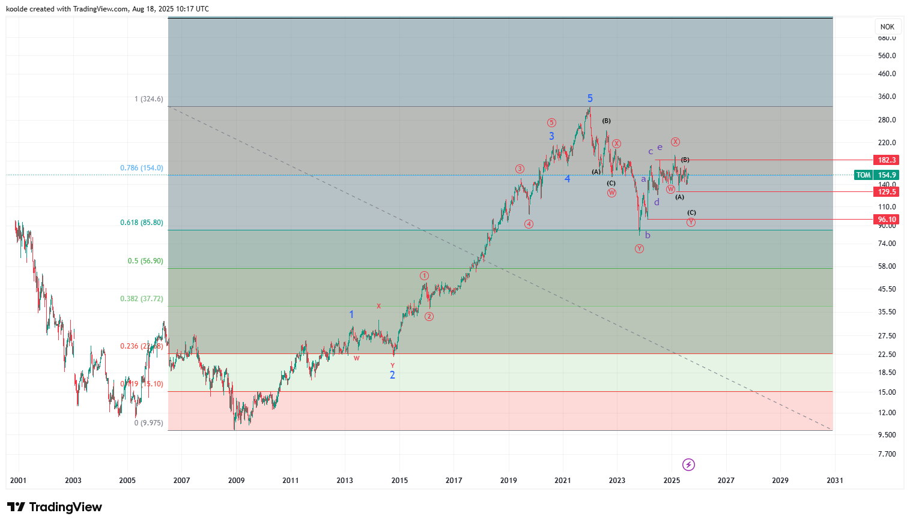Click the 0.5 (56.90) Fibonacci label
The image size is (910, 525).
pos(145,261)
